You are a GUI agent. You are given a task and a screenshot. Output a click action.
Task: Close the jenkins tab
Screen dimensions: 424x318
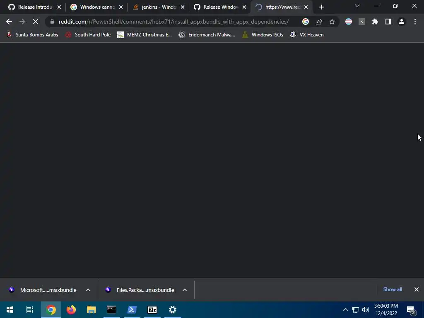tap(183, 7)
